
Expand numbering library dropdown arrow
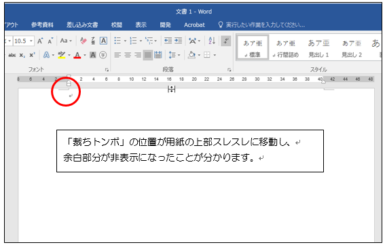141,41
